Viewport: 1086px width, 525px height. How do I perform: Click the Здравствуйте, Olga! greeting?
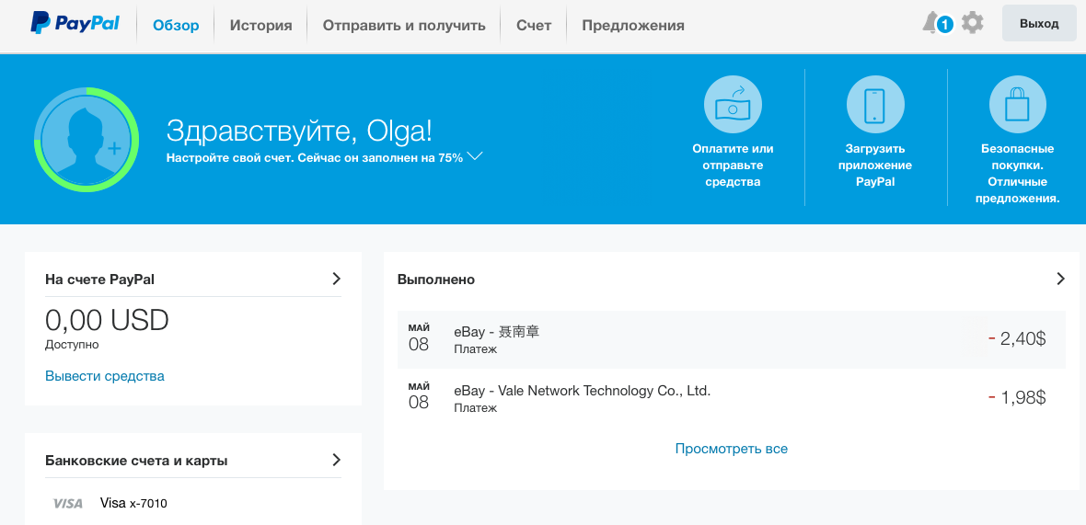[299, 131]
